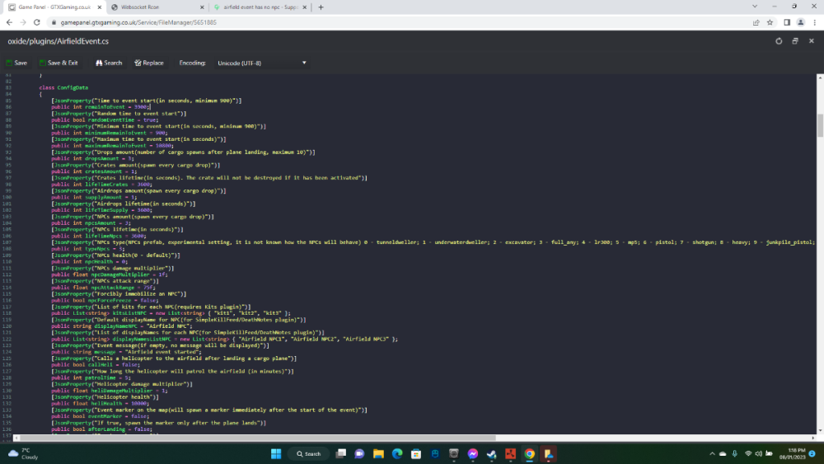
Task: Click line 'public float heliHealth = 10000;'
Action: click(x=100, y=403)
